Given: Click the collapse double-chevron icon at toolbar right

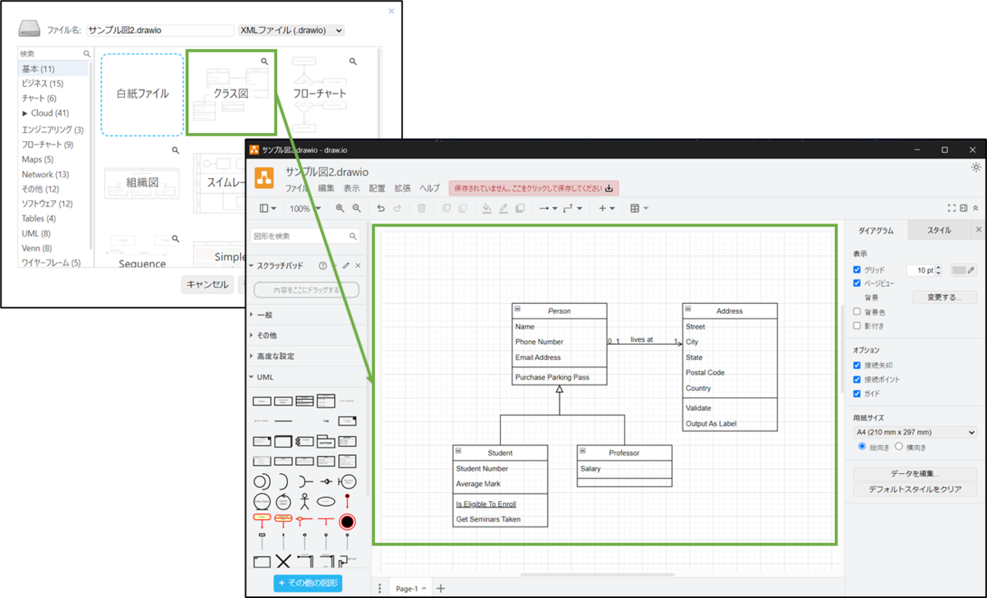Looking at the screenshot, I should (975, 209).
